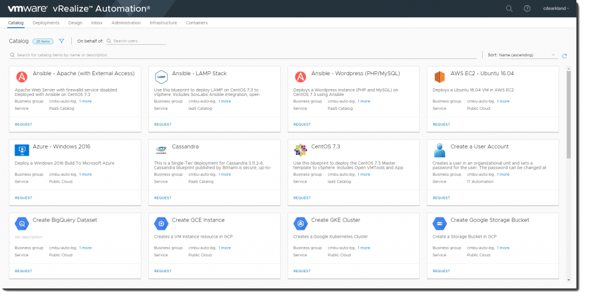Click REQUEST on Create GCE Instance card
The height and width of the screenshot is (301, 589).
tap(163, 271)
